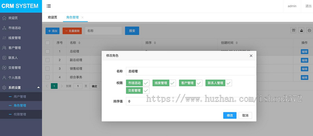
Task: Click the 名称 search input field
Action: click(103, 31)
